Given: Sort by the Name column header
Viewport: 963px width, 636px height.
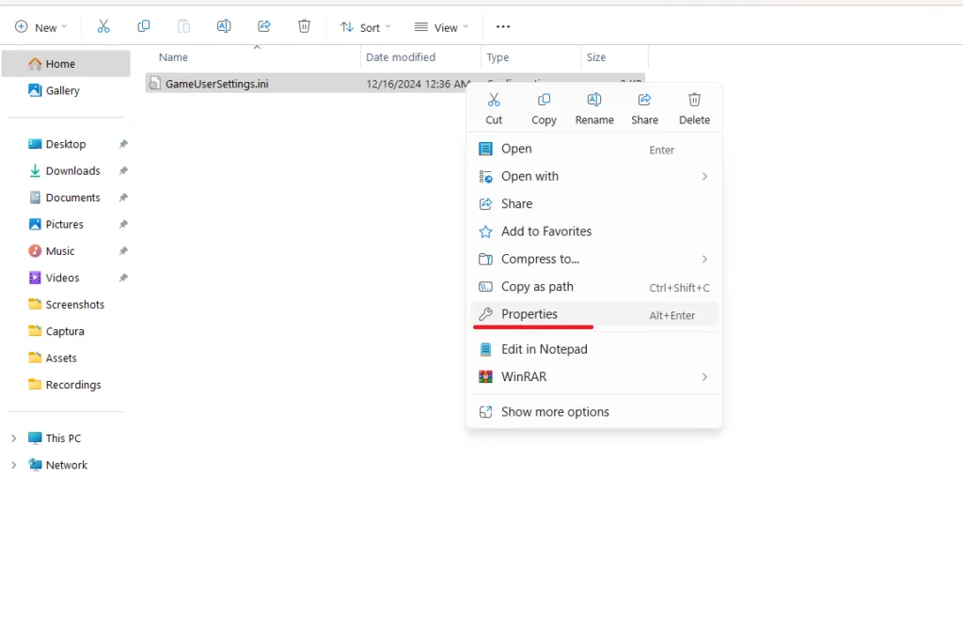Looking at the screenshot, I should (253, 57).
